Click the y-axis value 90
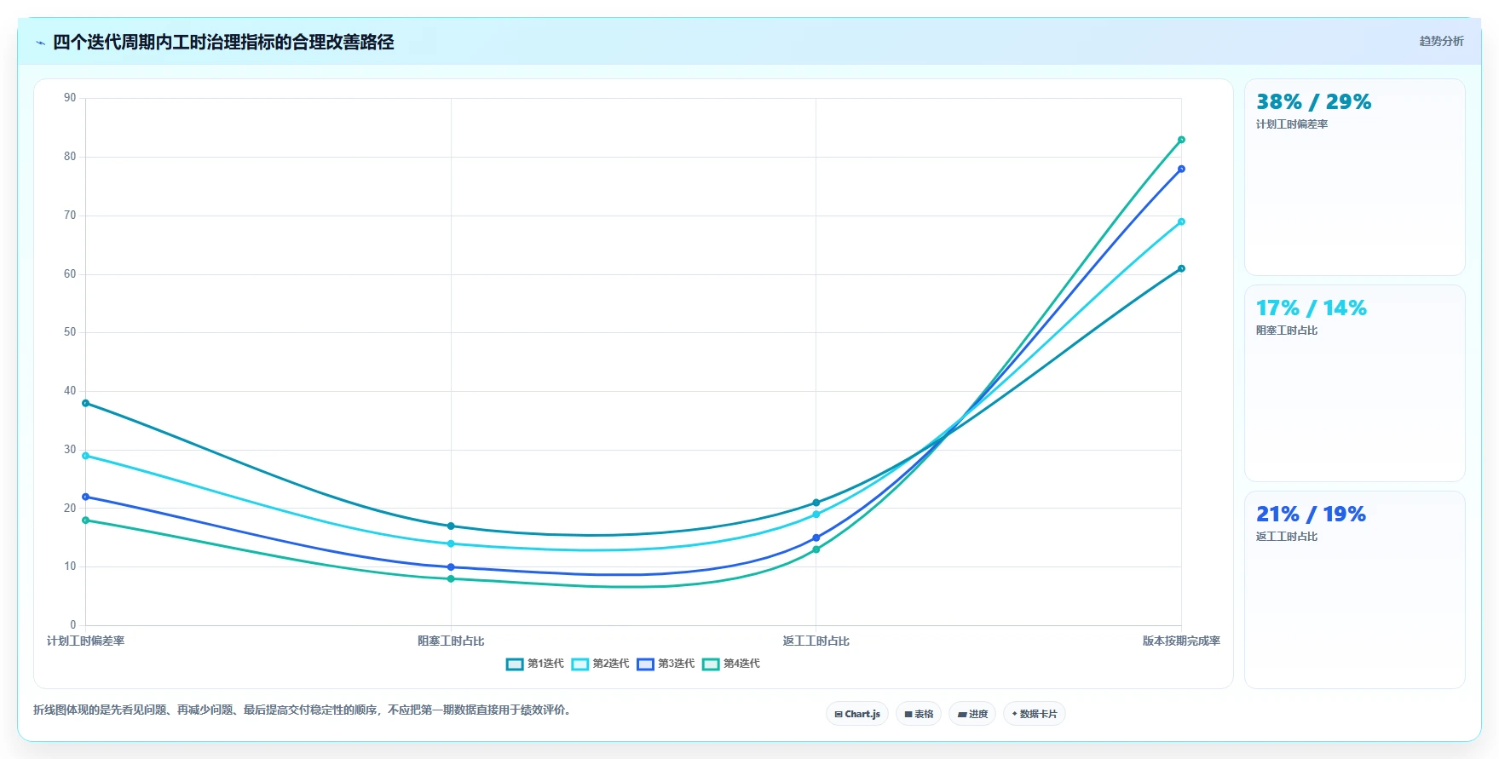 [x=70, y=98]
